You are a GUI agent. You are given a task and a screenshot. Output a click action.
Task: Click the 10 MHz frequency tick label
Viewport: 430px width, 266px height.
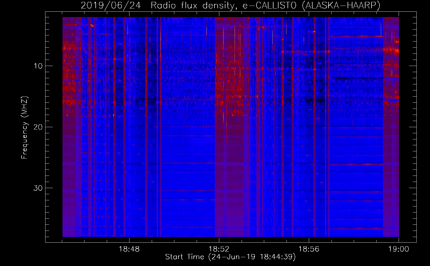pyautogui.click(x=38, y=66)
